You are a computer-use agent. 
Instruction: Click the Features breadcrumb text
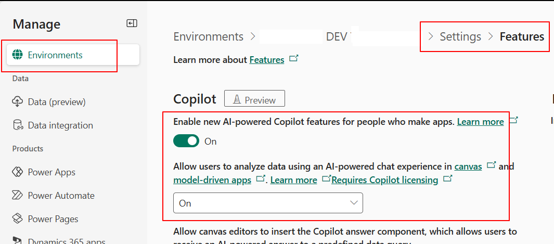click(x=522, y=37)
